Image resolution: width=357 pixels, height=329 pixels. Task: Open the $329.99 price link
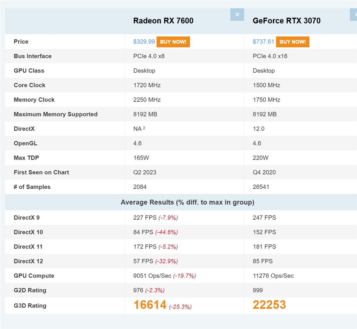pyautogui.click(x=144, y=42)
